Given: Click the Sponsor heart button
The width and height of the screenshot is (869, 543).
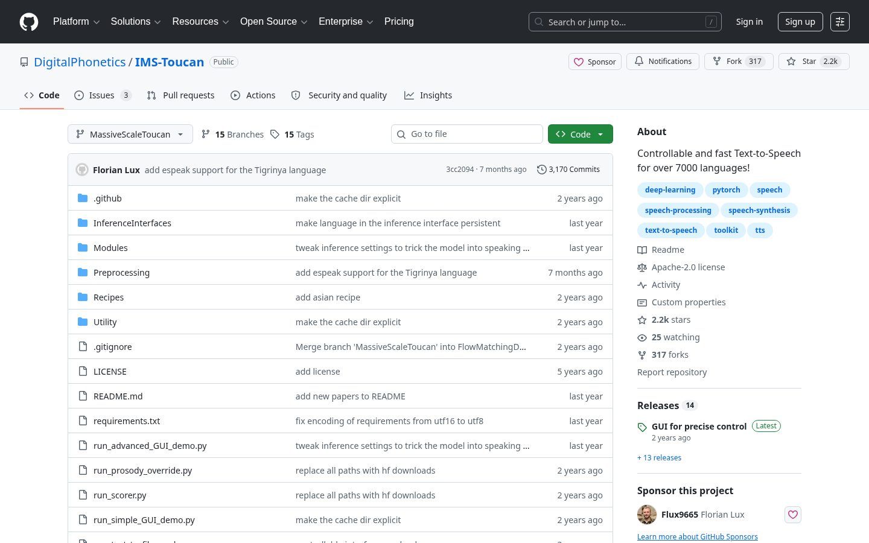Looking at the screenshot, I should 595,62.
